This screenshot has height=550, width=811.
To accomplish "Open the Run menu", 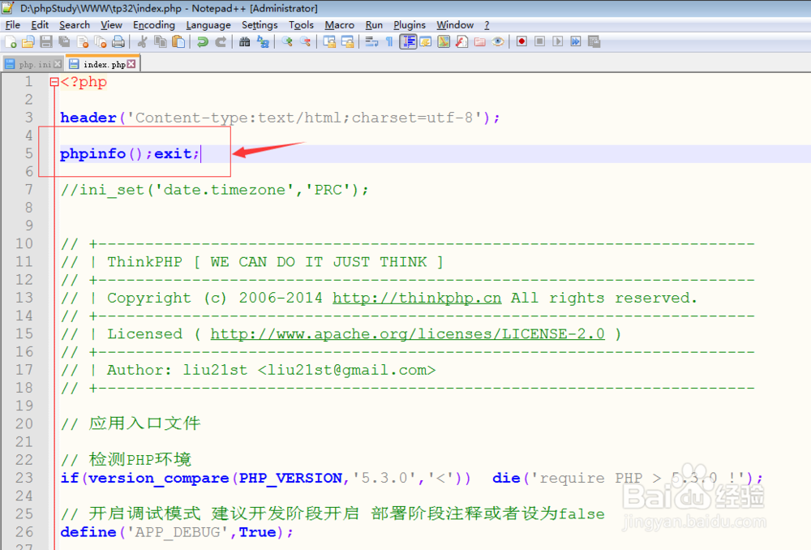I will [374, 25].
